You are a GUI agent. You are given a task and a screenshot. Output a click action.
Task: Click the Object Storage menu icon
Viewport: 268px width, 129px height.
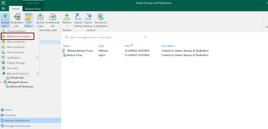3,63
